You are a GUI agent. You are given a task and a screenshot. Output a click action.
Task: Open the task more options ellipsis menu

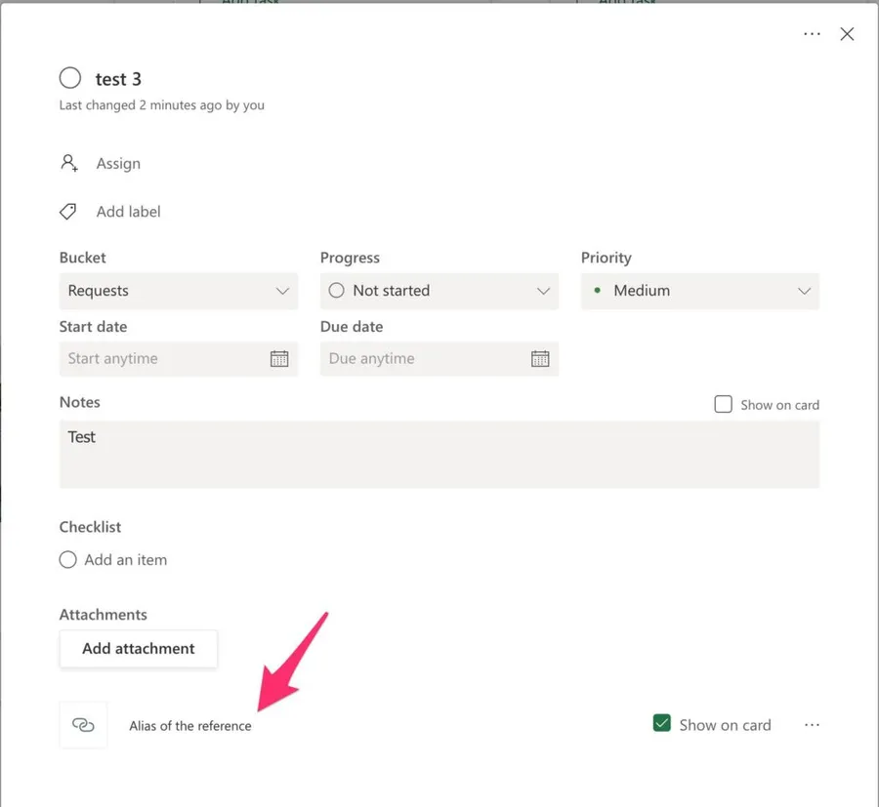pos(812,34)
